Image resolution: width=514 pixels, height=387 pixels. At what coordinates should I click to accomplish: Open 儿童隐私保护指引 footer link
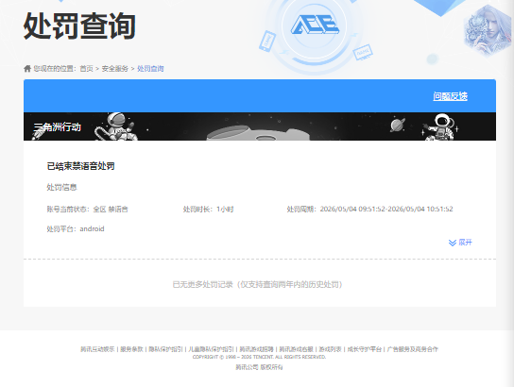pyautogui.click(x=211, y=349)
